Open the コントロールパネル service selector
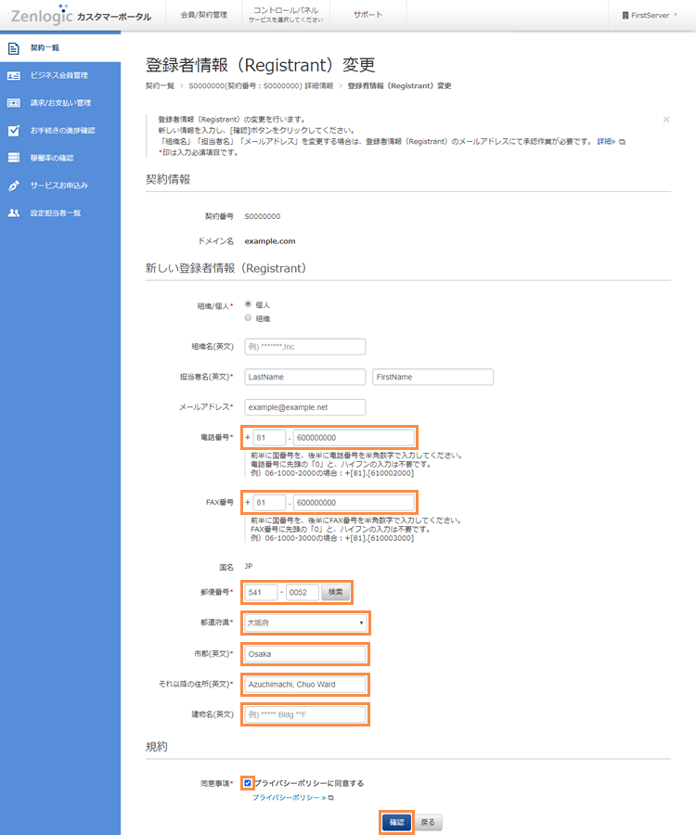The image size is (696, 835). [285, 14]
